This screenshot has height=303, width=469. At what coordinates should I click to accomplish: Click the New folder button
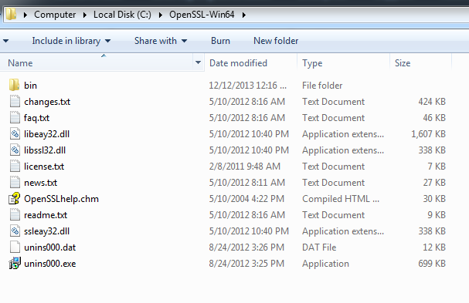coord(276,41)
